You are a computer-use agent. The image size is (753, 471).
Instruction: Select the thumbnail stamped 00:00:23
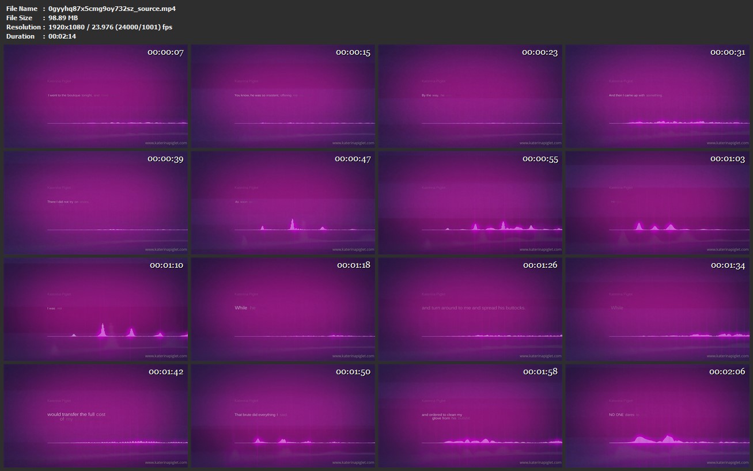tap(470, 97)
